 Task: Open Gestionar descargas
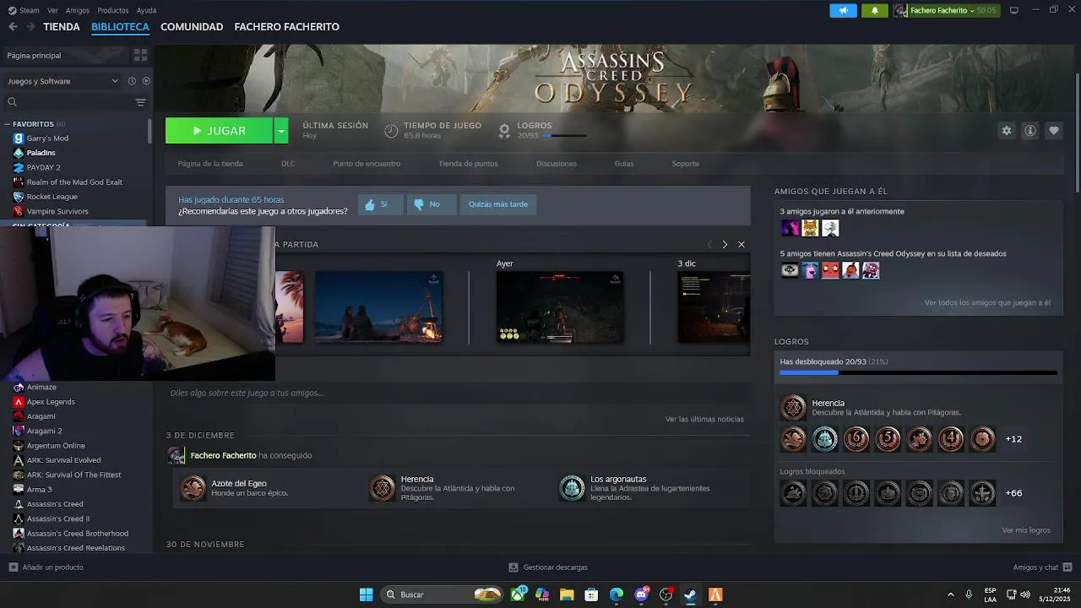548,567
